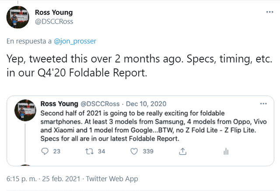Click the Dec 10, 2020 date link
This screenshot has height=191, width=280.
coord(147,104)
